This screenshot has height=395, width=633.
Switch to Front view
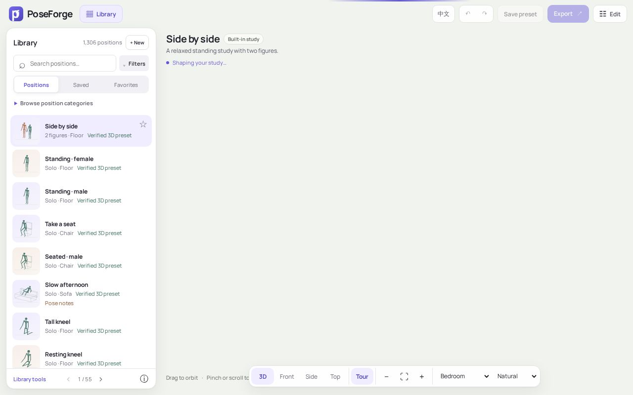[x=287, y=376]
